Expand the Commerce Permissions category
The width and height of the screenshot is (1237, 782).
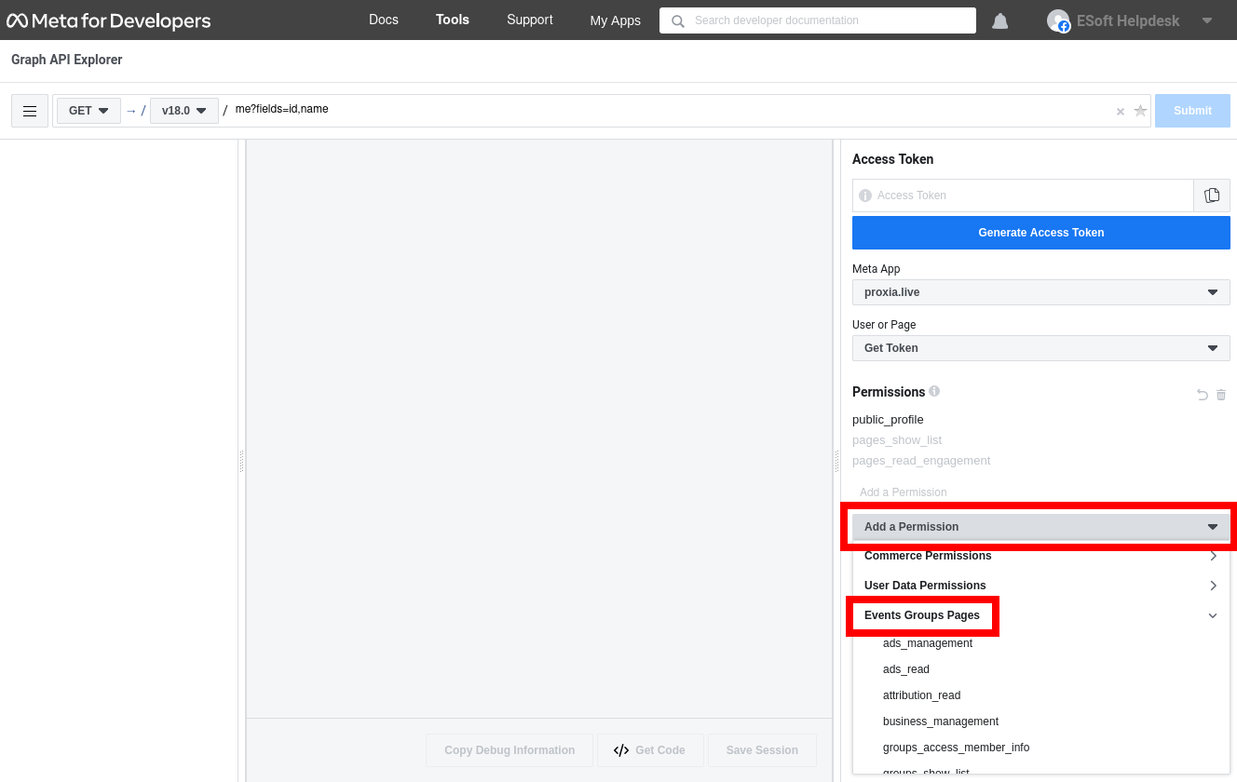1040,556
